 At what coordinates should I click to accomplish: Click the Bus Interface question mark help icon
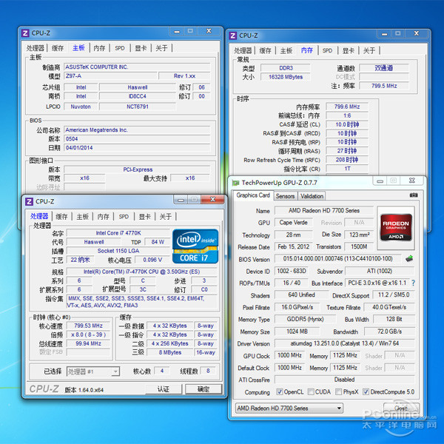tap(413, 283)
